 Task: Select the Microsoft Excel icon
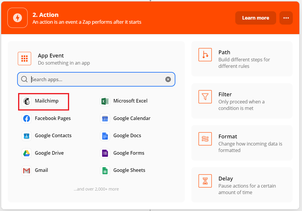click(x=105, y=101)
